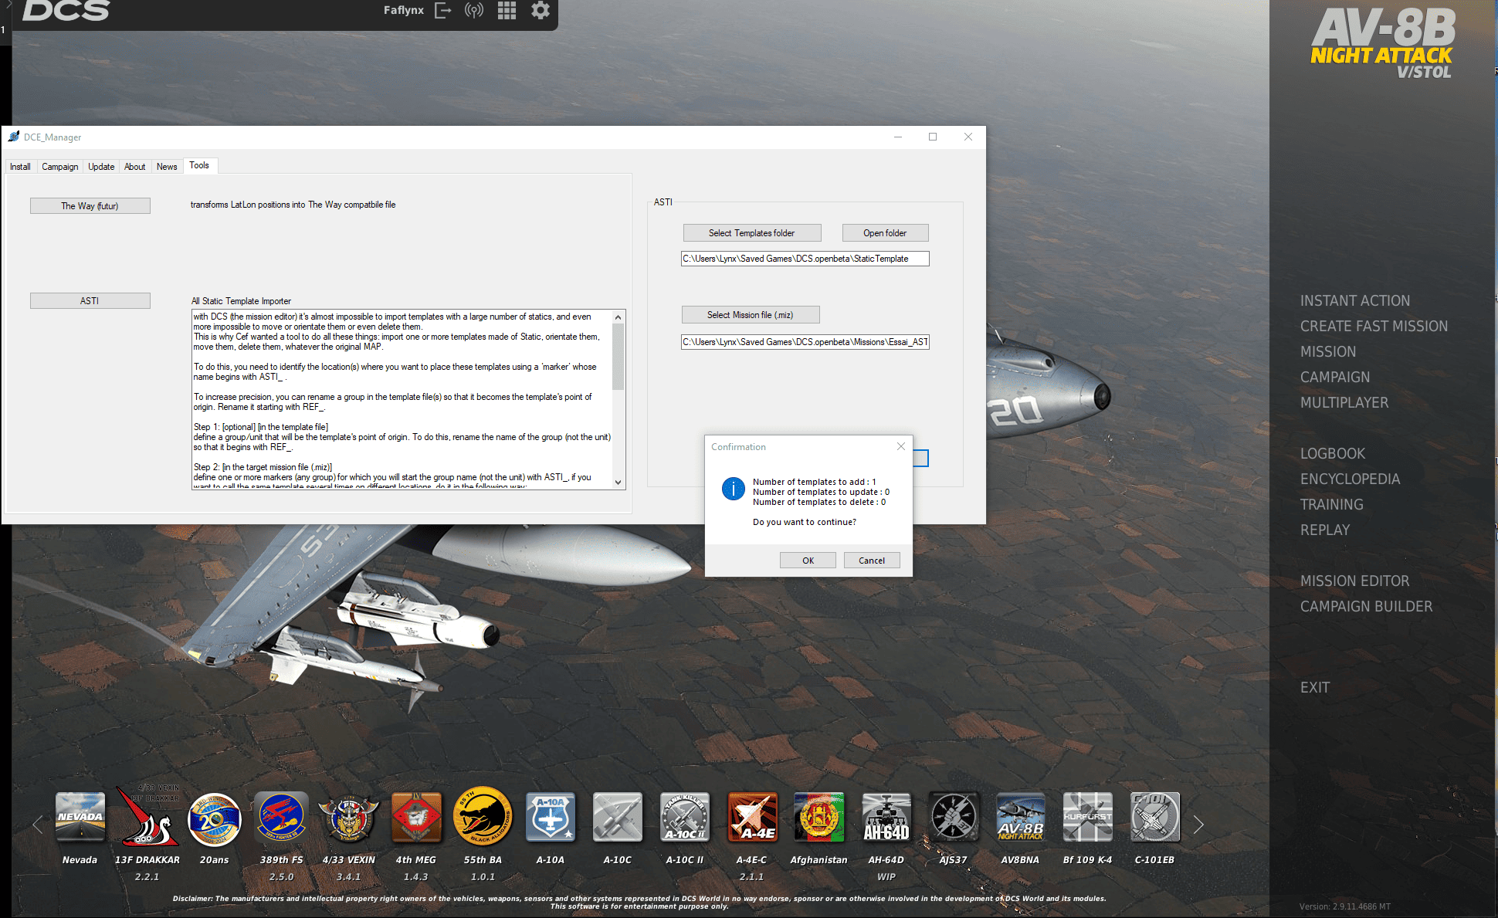1498x918 pixels.
Task: Select the C-101EB module icon
Action: (1155, 817)
